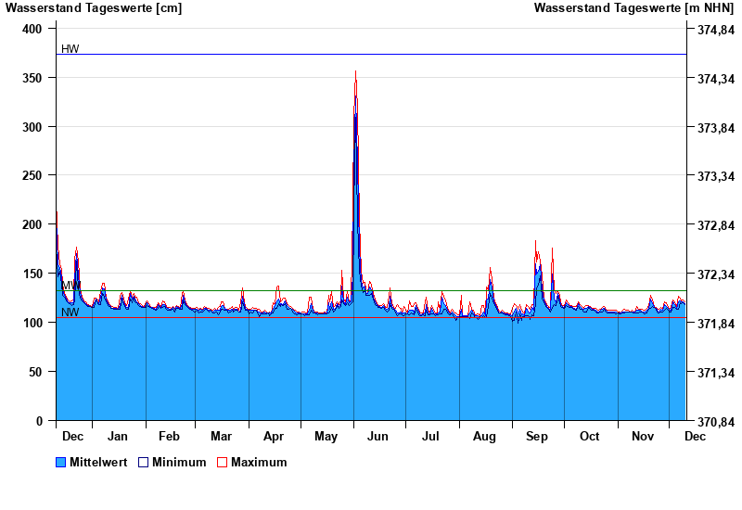
Task: Click the MW label near the left axis
Action: pos(70,285)
